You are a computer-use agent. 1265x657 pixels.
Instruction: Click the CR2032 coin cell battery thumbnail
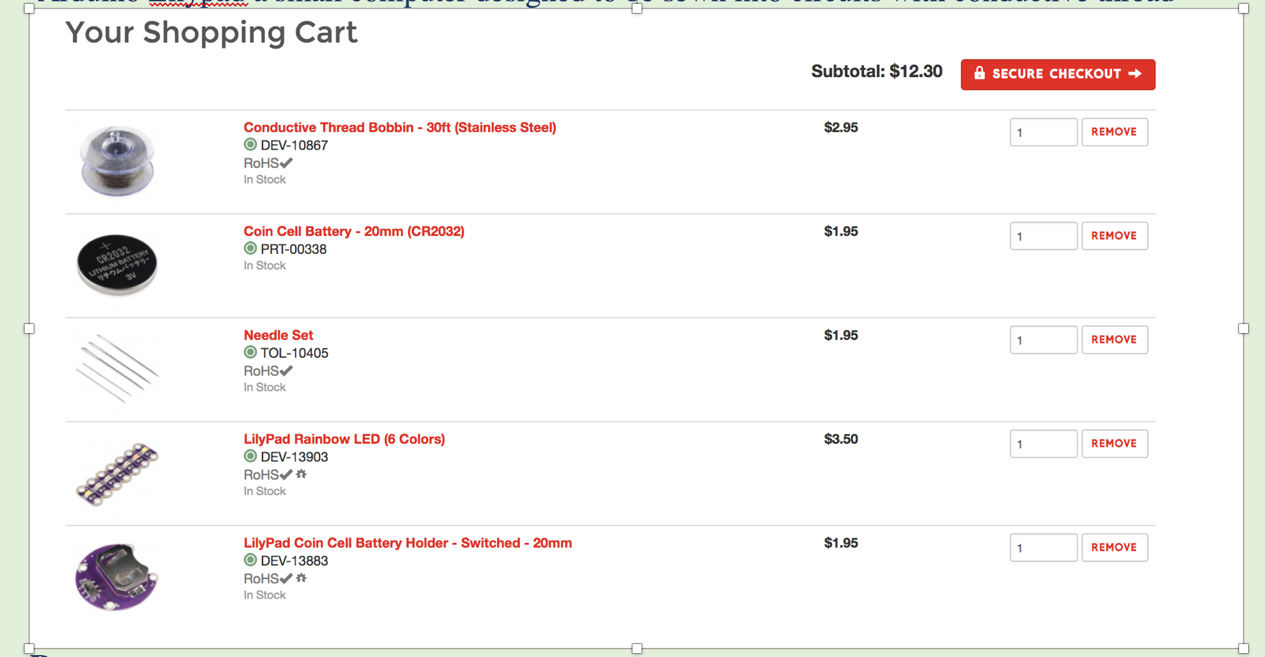(117, 265)
